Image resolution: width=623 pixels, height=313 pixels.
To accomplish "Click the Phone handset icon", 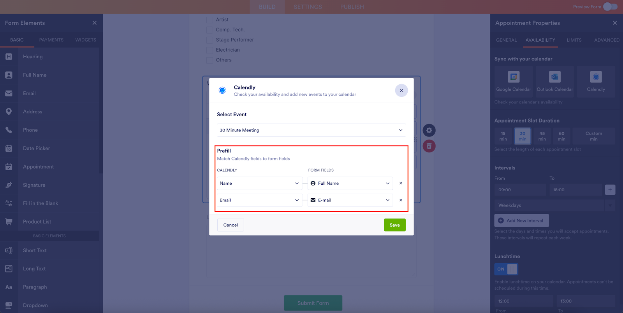I will click(x=9, y=130).
